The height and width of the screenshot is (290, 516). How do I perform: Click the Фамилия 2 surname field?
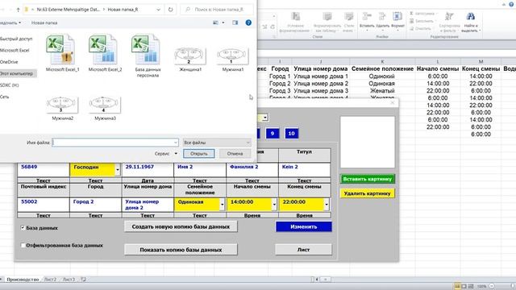pyautogui.click(x=252, y=170)
